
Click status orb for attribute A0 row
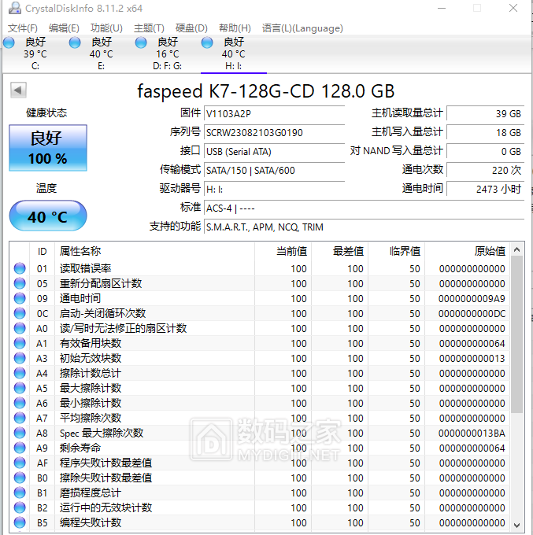tap(20, 328)
